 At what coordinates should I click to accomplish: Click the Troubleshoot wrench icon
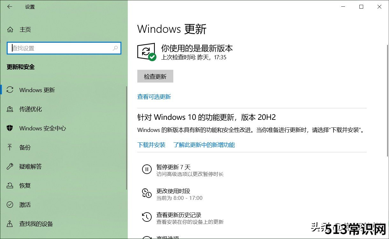coord(10,166)
